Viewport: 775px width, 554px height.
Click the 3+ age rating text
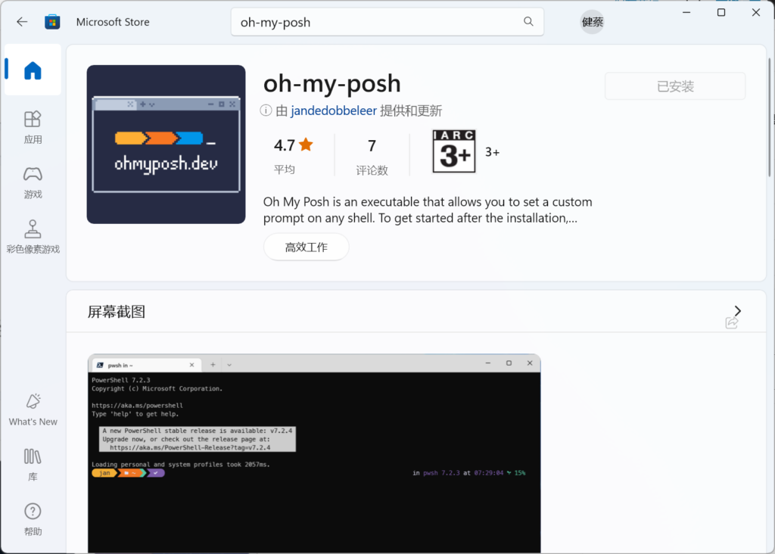click(x=492, y=152)
